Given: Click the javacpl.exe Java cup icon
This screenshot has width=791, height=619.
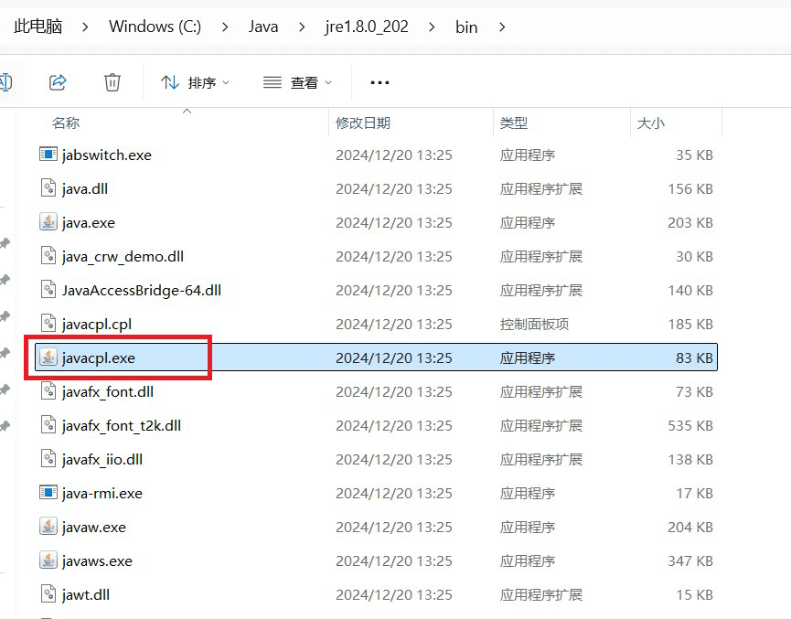Looking at the screenshot, I should 48,357.
